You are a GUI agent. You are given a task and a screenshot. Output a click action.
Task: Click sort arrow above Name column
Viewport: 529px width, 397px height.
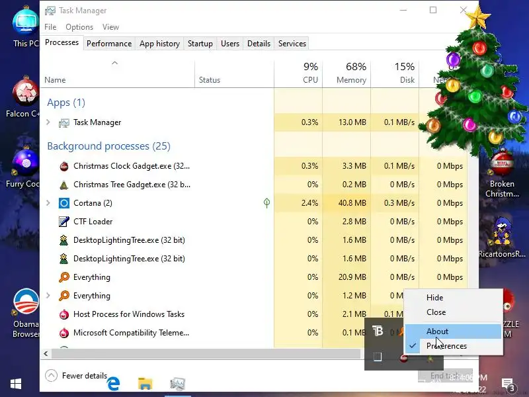114,63
